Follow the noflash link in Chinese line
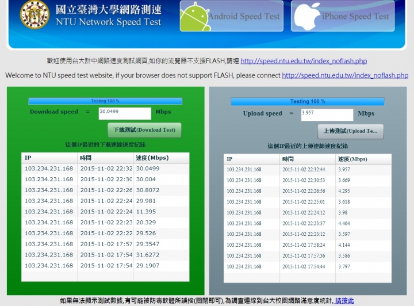 point(304,61)
